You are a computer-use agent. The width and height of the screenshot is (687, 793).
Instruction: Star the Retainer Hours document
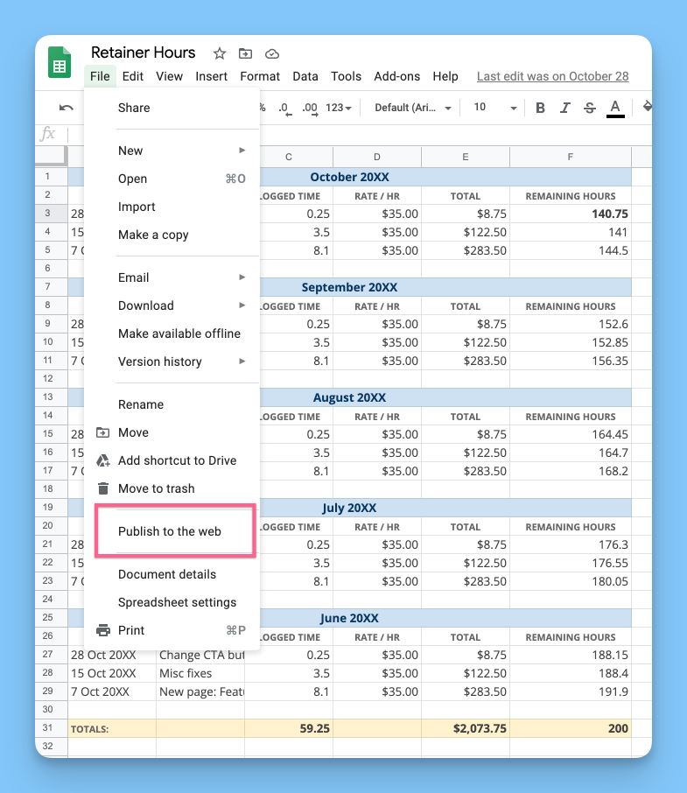coord(220,53)
